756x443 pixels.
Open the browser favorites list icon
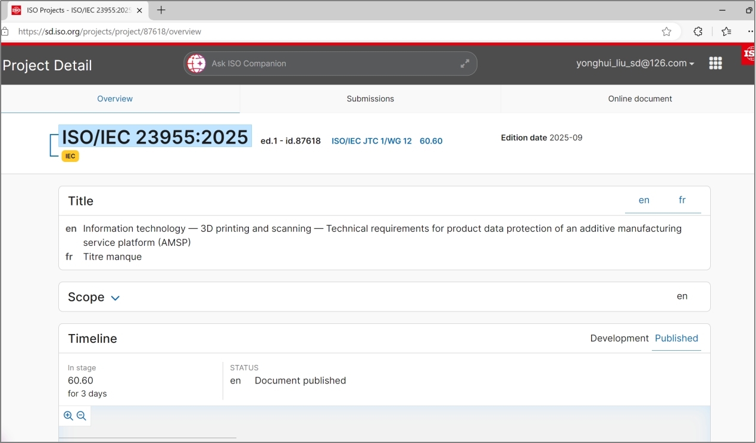726,32
